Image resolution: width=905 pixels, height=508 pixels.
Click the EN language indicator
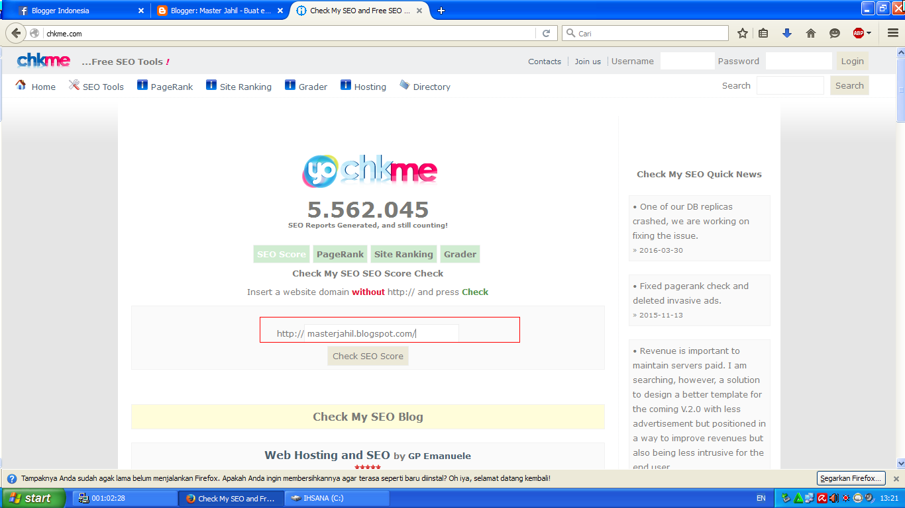click(761, 498)
